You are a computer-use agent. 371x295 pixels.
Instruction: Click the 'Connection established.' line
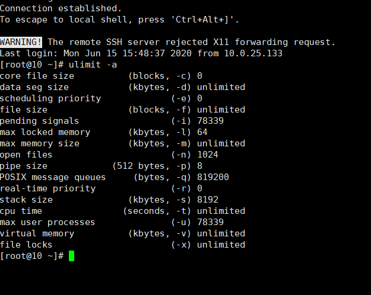click(61, 8)
